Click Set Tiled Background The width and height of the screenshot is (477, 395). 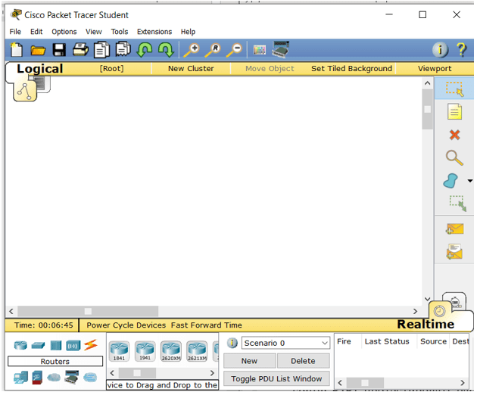pyautogui.click(x=351, y=69)
